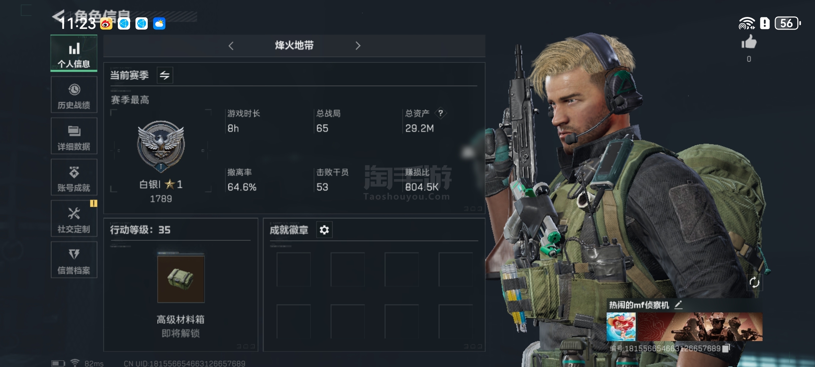
Task: Open the 个人信息 personal info tab
Action: (74, 53)
